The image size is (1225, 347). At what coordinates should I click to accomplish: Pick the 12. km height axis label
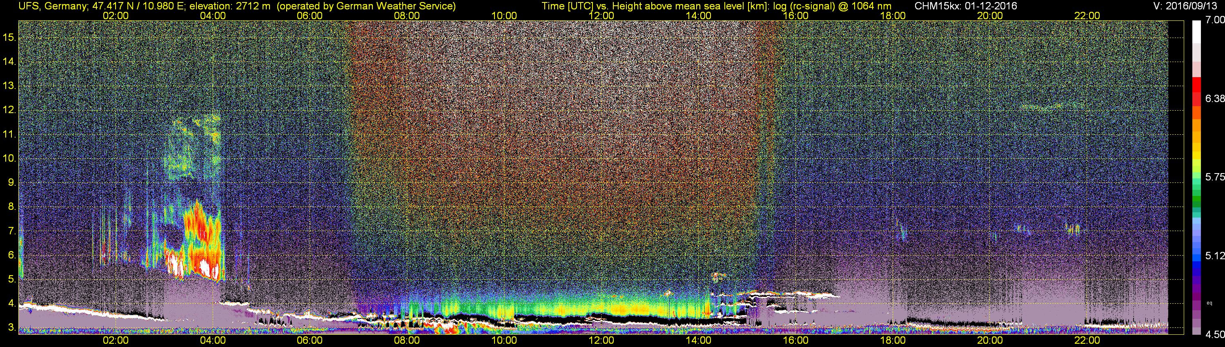click(9, 110)
